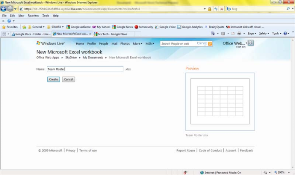Click the Refresh page icon
The image size is (295, 175).
click(216, 9)
